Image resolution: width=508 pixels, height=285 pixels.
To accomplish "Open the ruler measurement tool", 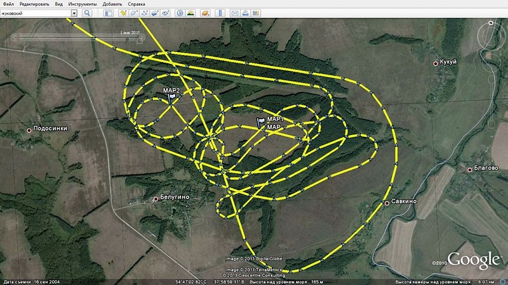I will [x=219, y=13].
